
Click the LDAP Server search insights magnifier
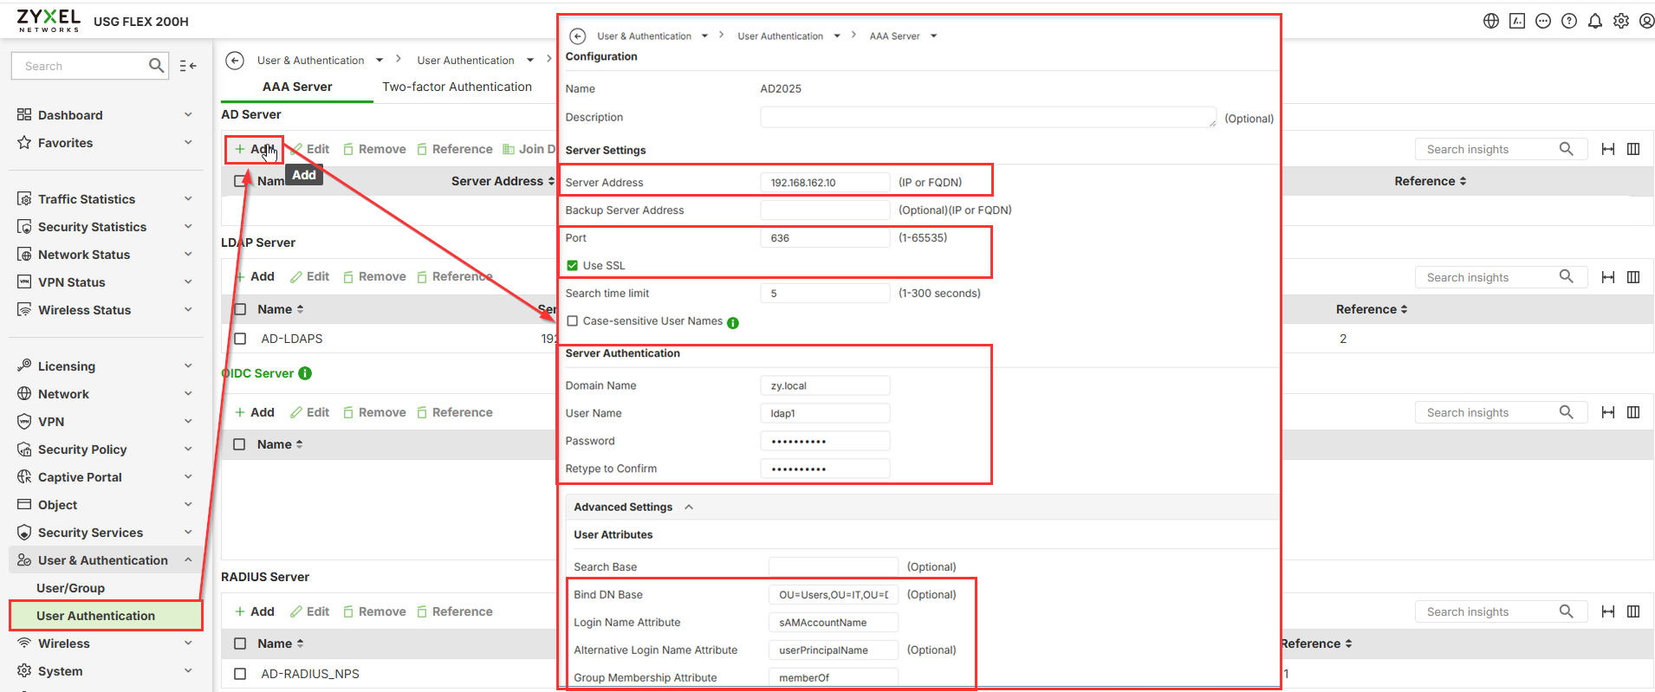point(1567,276)
